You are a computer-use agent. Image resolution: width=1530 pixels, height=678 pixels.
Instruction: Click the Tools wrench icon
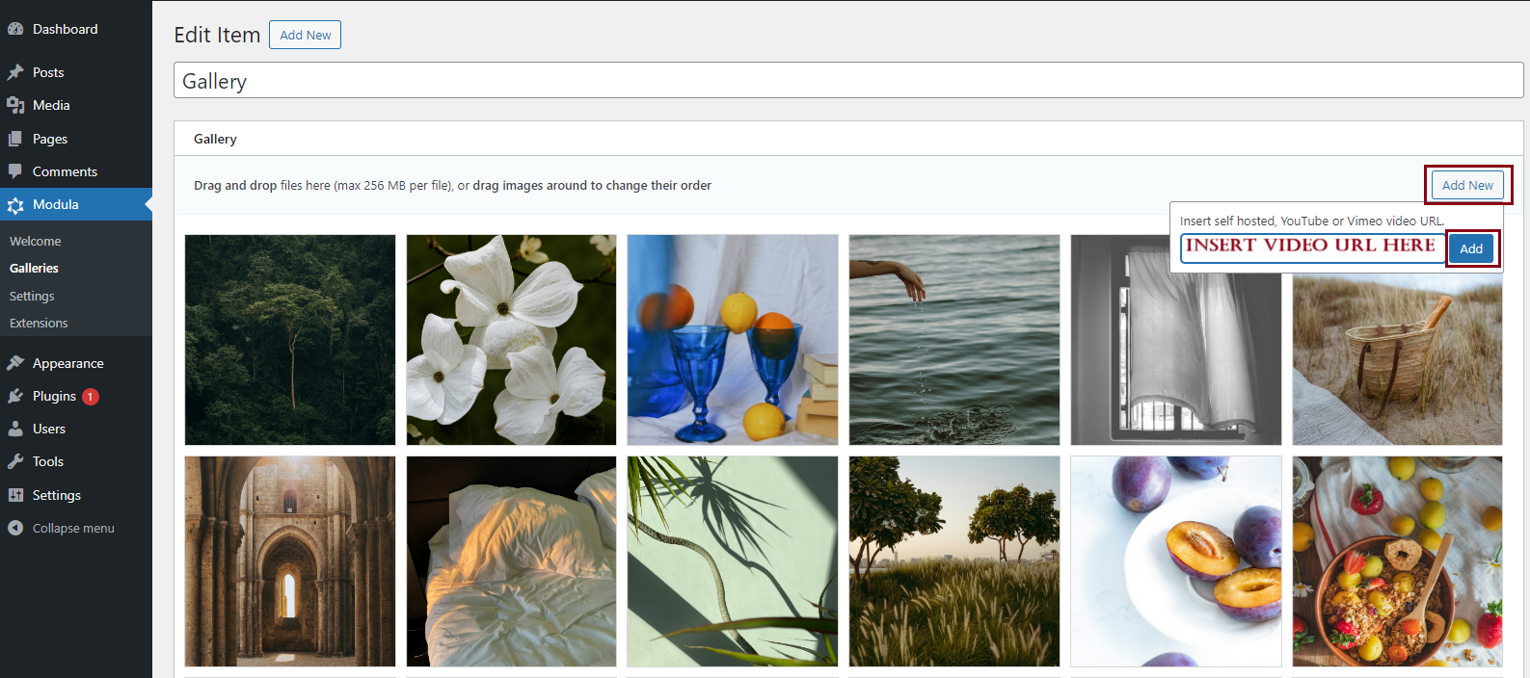pyautogui.click(x=15, y=461)
